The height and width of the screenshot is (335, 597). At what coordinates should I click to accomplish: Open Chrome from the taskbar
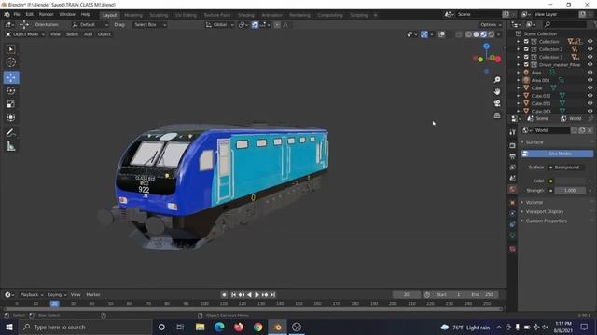[x=258, y=327]
